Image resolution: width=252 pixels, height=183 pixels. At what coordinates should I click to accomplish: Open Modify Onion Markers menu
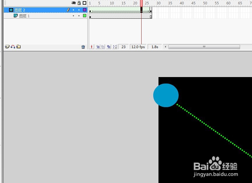click(115, 47)
